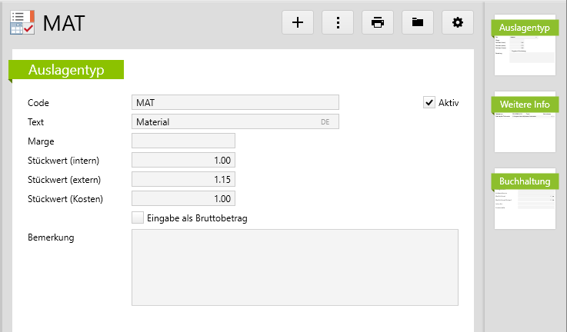Open the three-dot more options menu
567x332 pixels.
(338, 22)
